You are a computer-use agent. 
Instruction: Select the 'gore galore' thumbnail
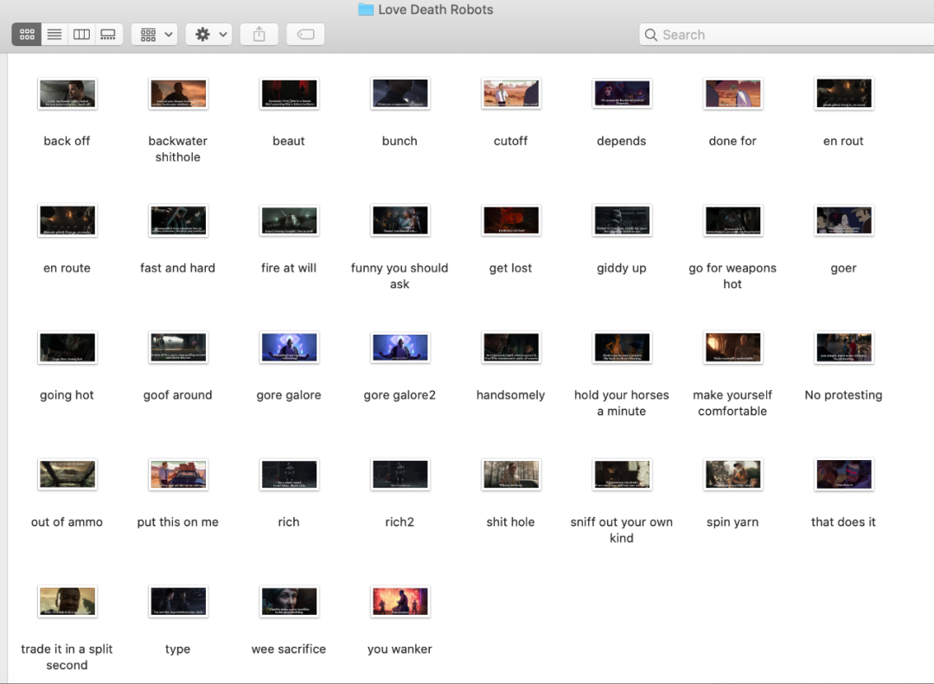[x=289, y=348]
